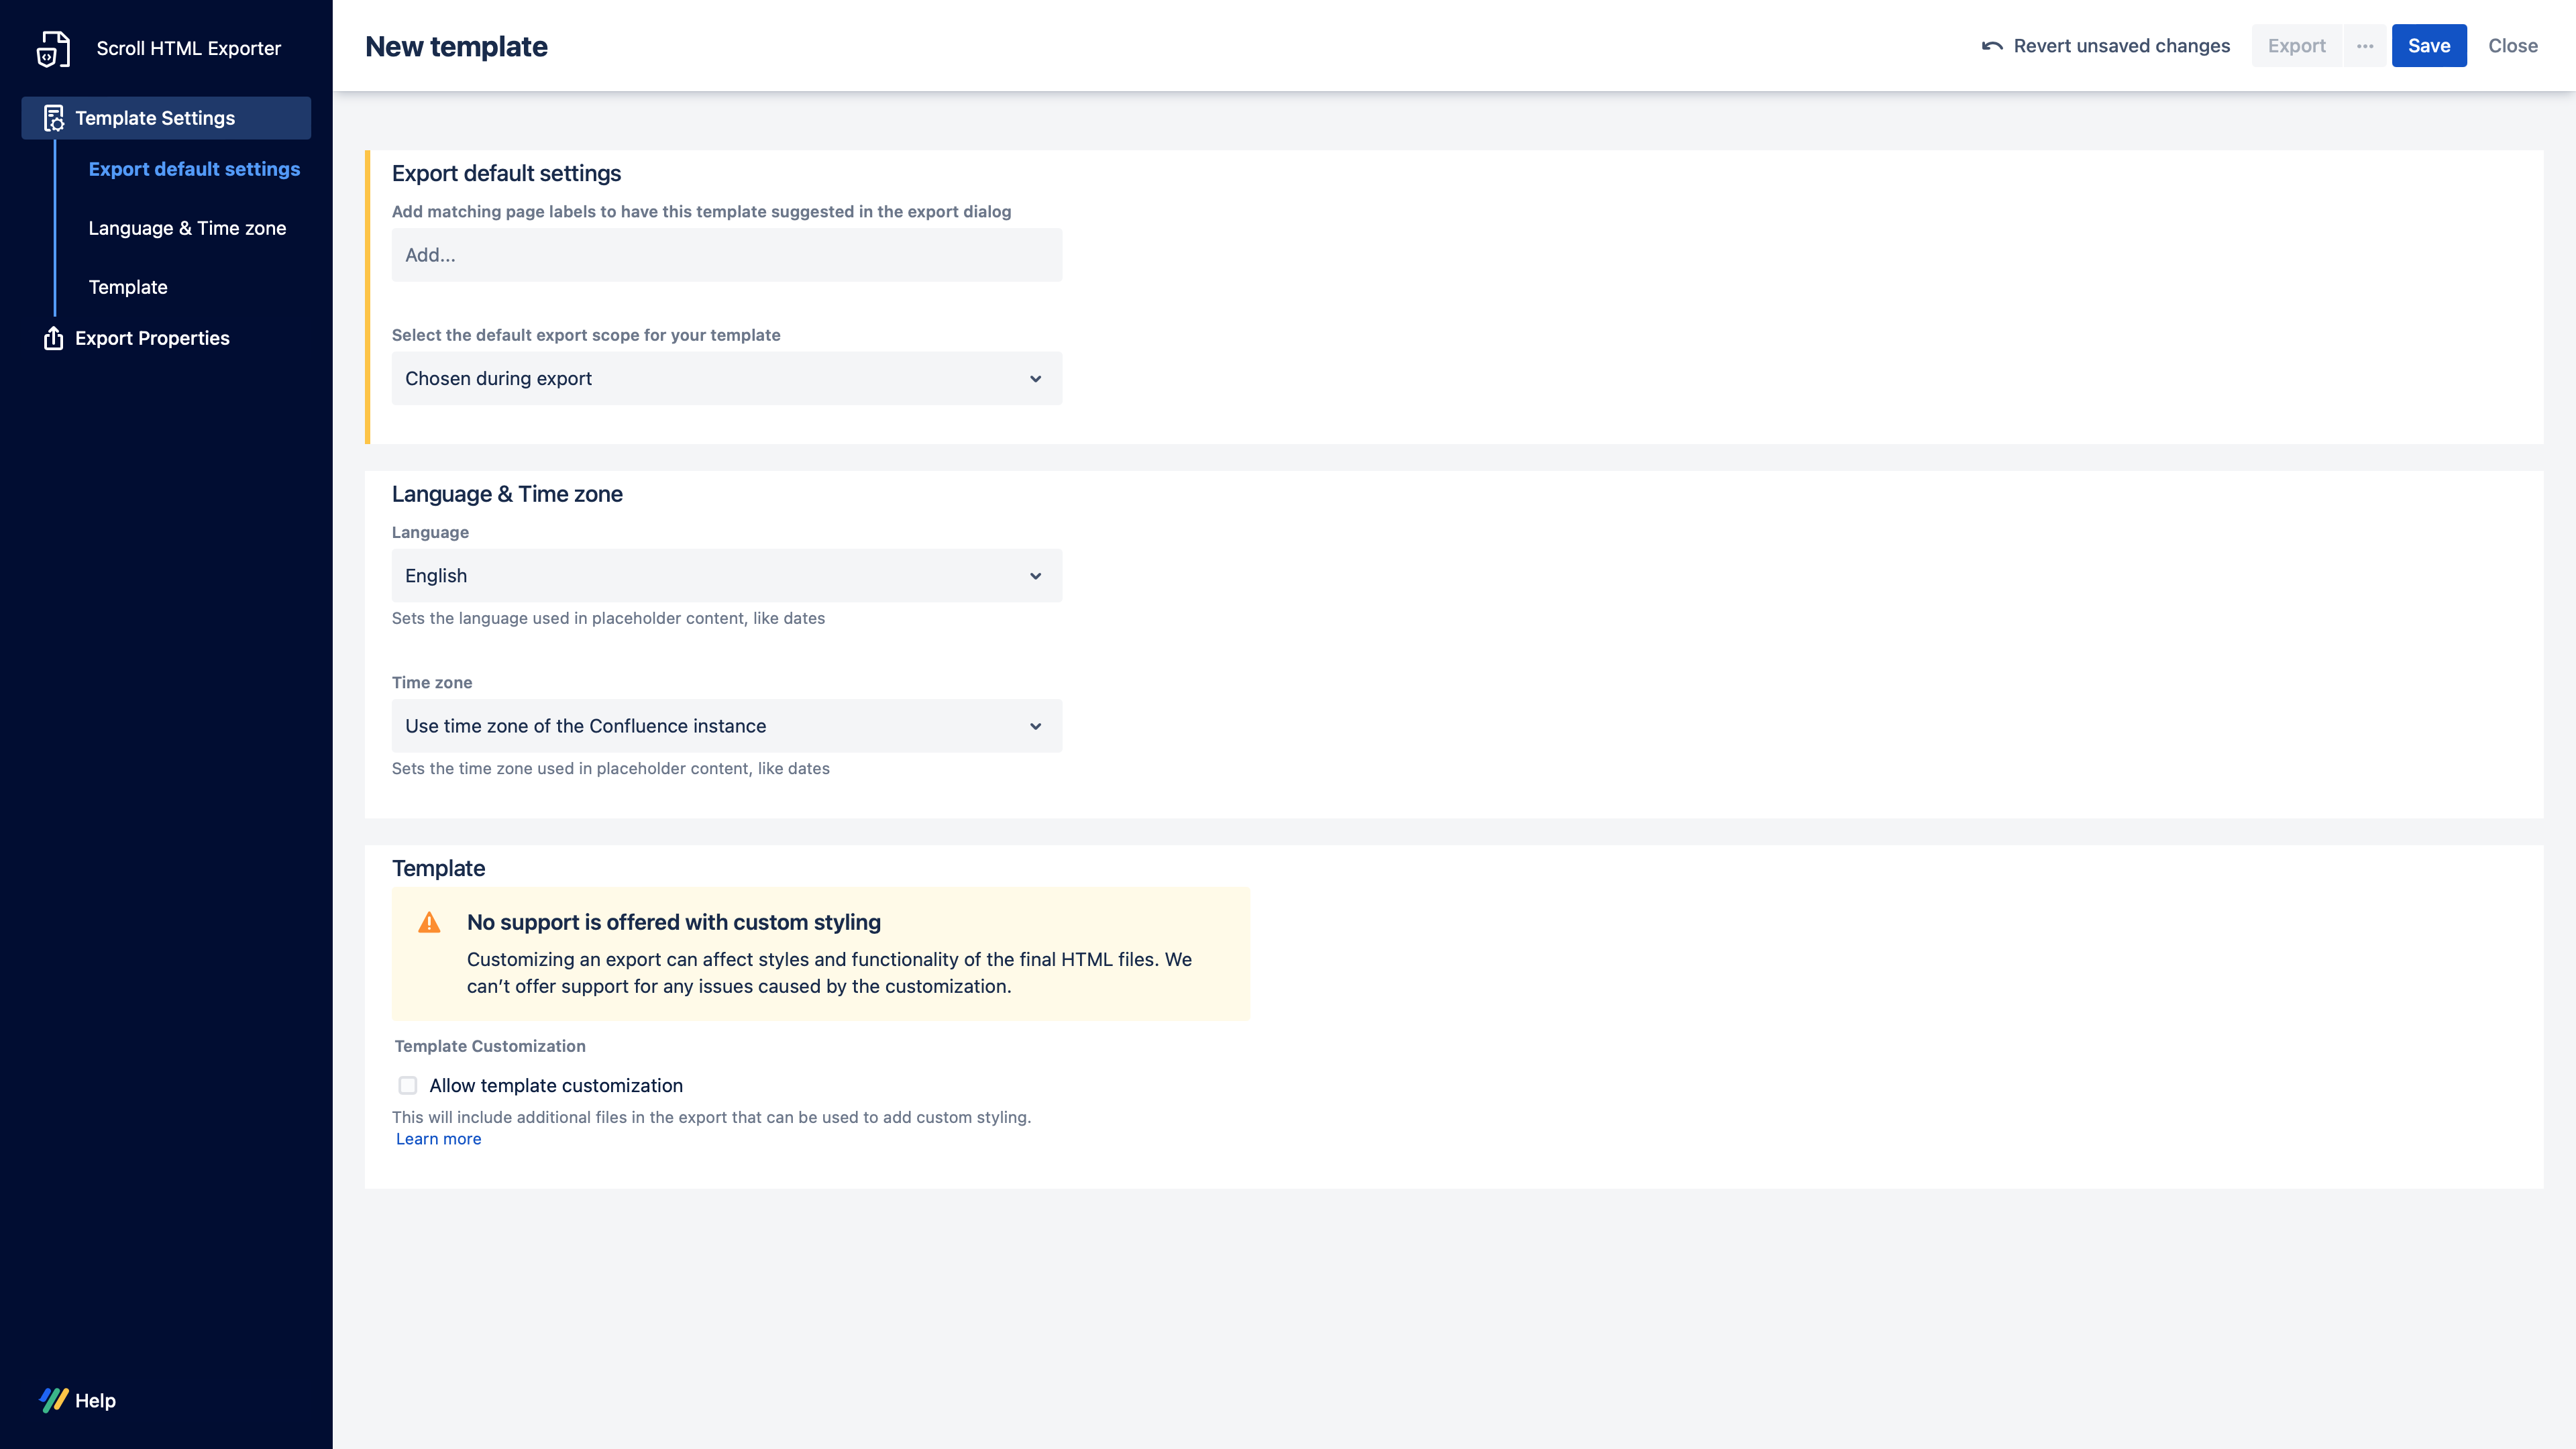Open the default export scope dropdown
Viewport: 2576px width, 1449px height.
pos(726,378)
